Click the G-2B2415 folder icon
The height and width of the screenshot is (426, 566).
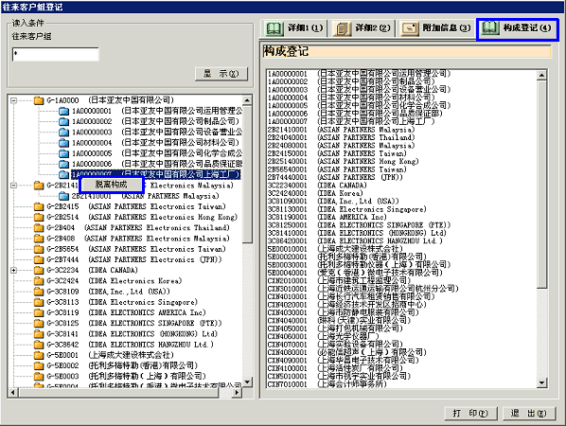click(x=39, y=206)
